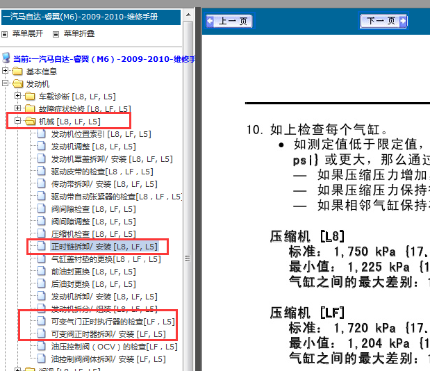
Task: Open 传动带拆卸/安装 page
Action: coord(104,184)
